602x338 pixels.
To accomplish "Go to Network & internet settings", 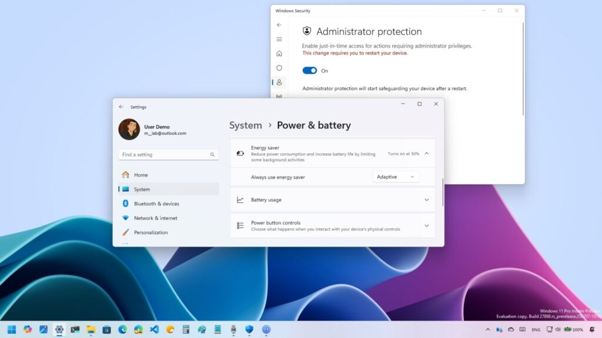I will point(155,218).
